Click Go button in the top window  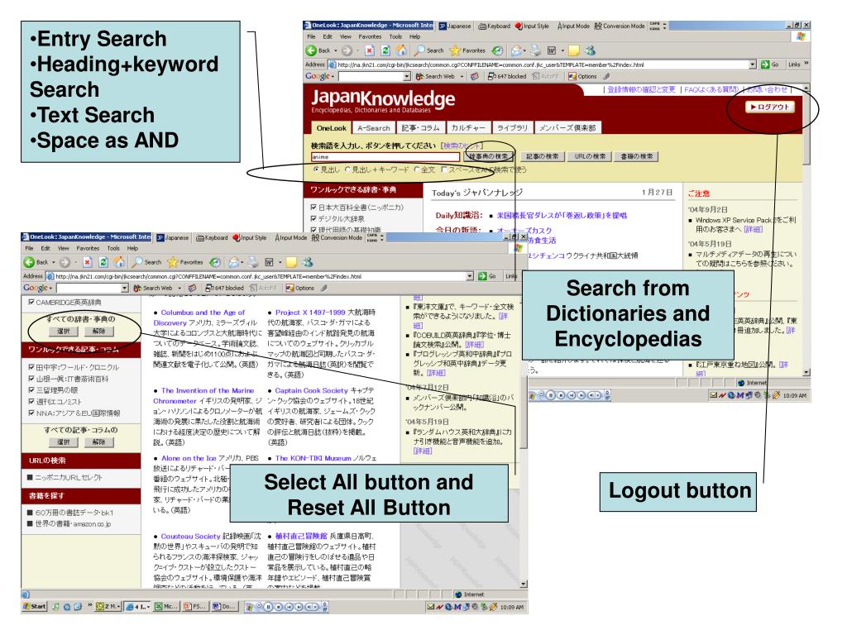(770, 64)
